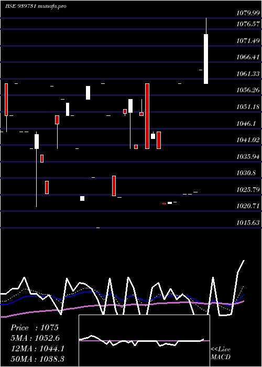The image size is (262, 367).
Task: Click the 1035.94 axis label
Action: [248, 157]
